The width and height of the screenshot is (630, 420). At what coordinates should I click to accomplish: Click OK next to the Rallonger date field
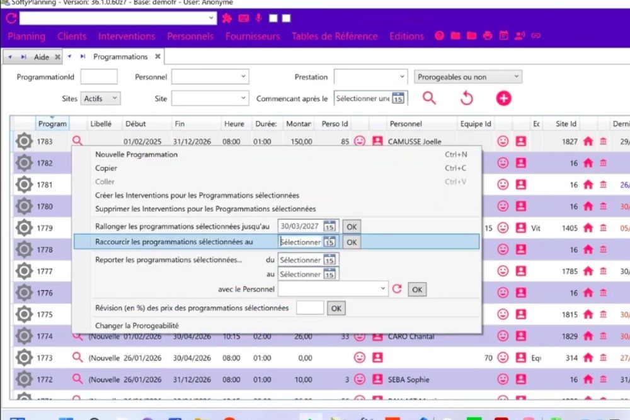[352, 226]
